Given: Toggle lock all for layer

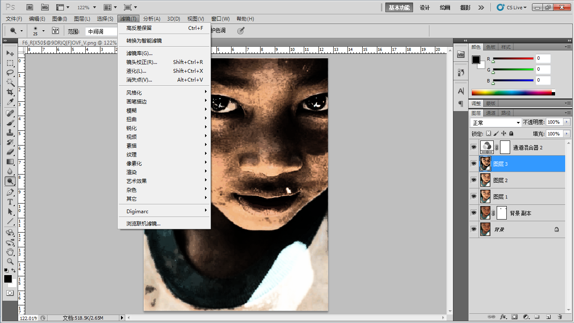Looking at the screenshot, I should (511, 133).
